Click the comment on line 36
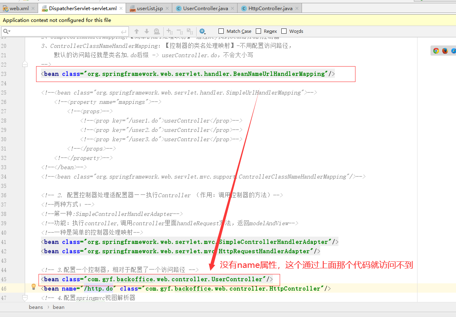 pyautogui.click(x=162, y=195)
